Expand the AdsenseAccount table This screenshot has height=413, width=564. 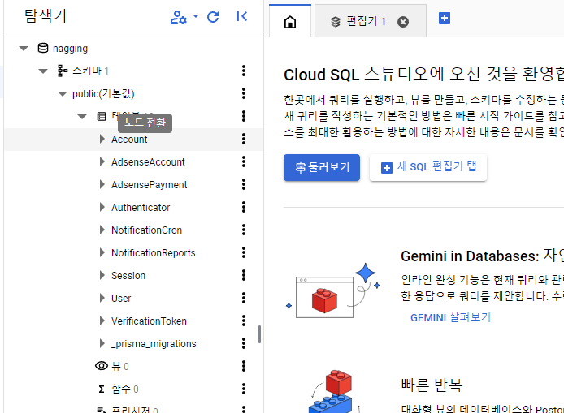[102, 161]
